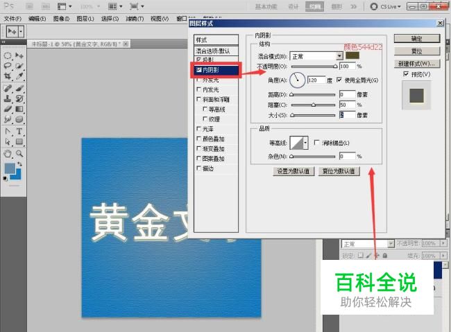The height and width of the screenshot is (332, 451).
Task: Select the Pen tool
Action: (x=8, y=132)
